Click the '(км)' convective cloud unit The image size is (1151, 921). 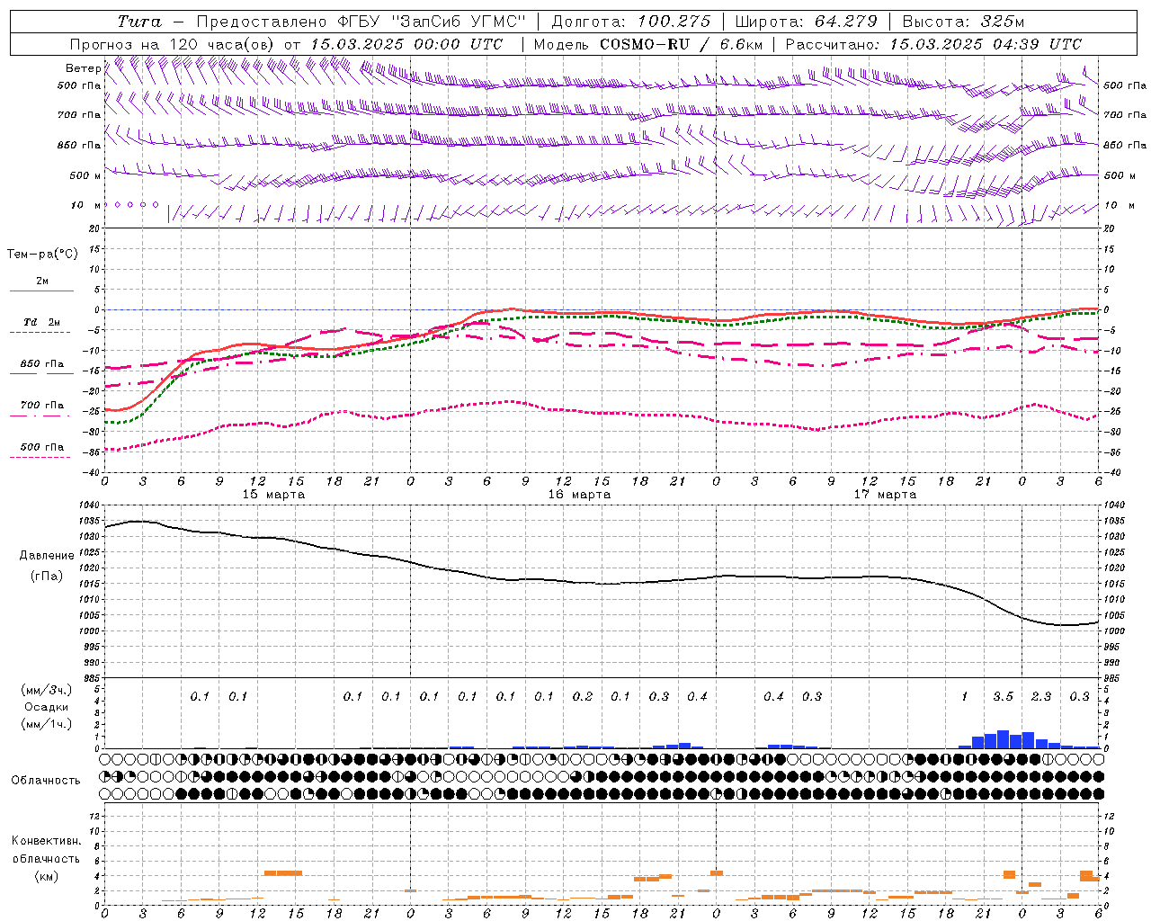(x=47, y=876)
